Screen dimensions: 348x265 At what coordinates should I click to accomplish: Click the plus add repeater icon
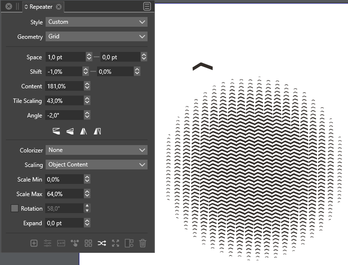[x=34, y=243]
